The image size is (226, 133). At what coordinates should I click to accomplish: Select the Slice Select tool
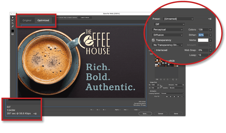[x=13, y=20]
